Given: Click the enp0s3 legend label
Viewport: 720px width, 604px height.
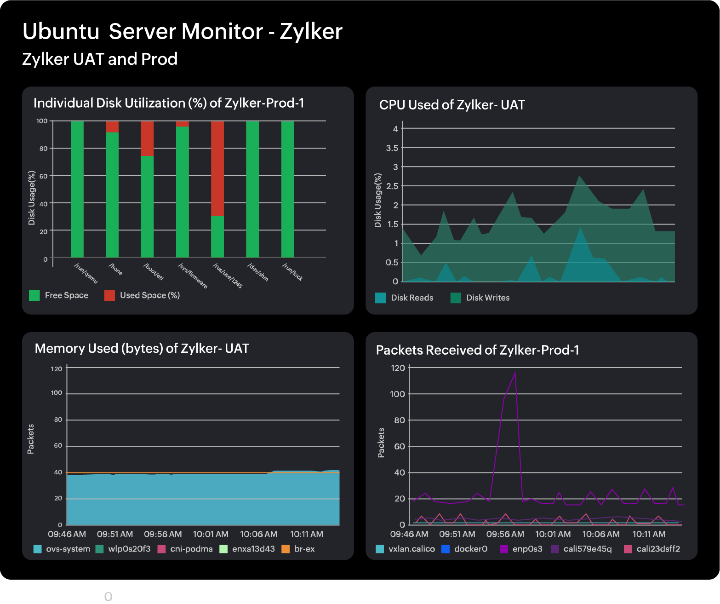Looking at the screenshot, I should (x=527, y=549).
